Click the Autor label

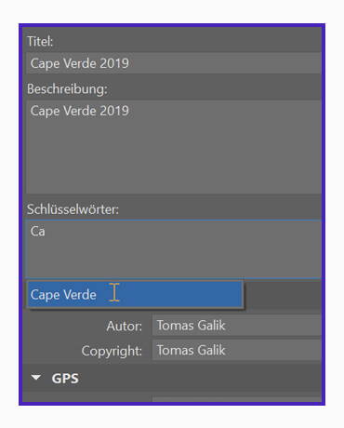(x=125, y=326)
